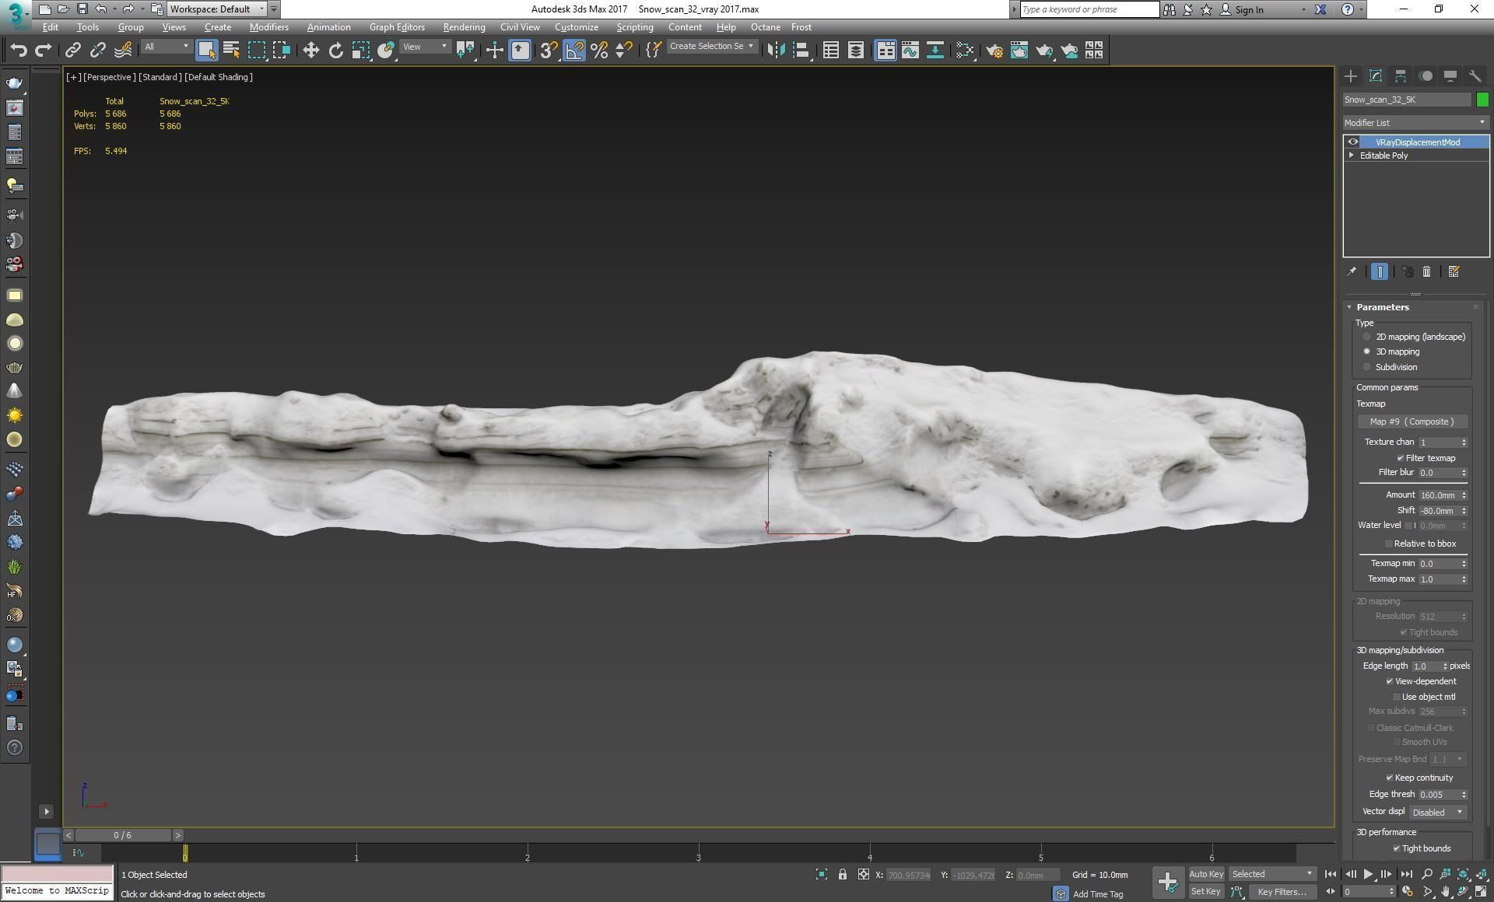Activate Select and Rotate tool
The height and width of the screenshot is (902, 1494).
click(335, 51)
